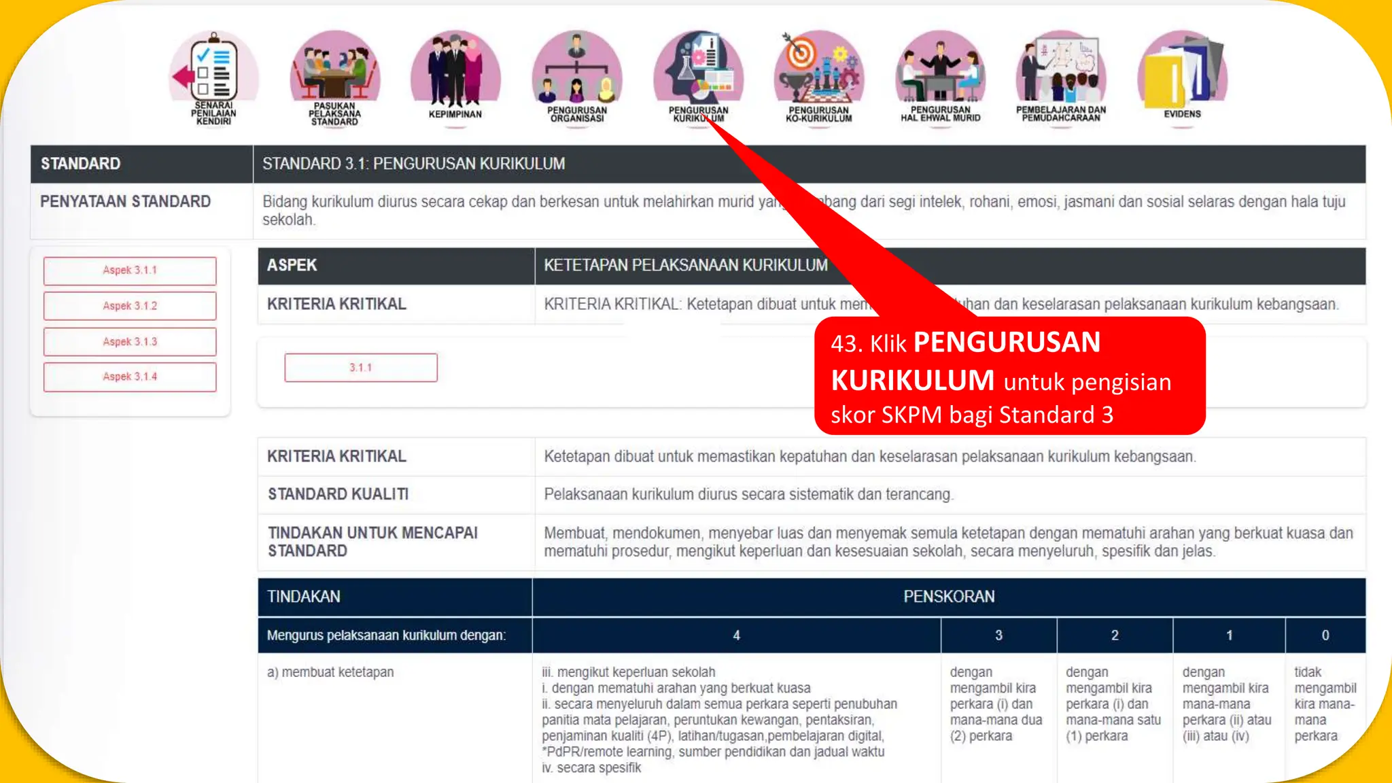
Task: Open the Evidens folder icon
Action: 1182,75
